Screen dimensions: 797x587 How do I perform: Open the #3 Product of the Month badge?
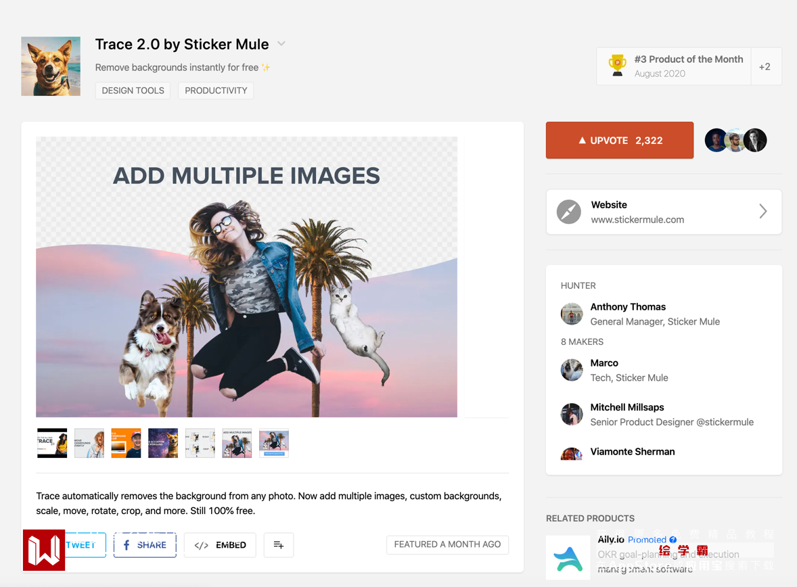pos(673,66)
